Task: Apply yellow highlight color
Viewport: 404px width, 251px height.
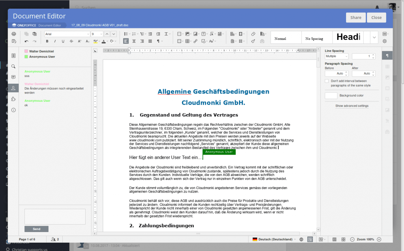Action: point(95,41)
